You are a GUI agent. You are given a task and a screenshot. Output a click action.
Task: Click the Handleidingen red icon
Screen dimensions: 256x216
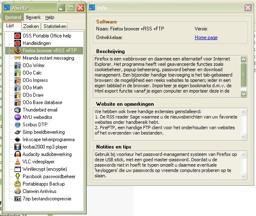18,43
